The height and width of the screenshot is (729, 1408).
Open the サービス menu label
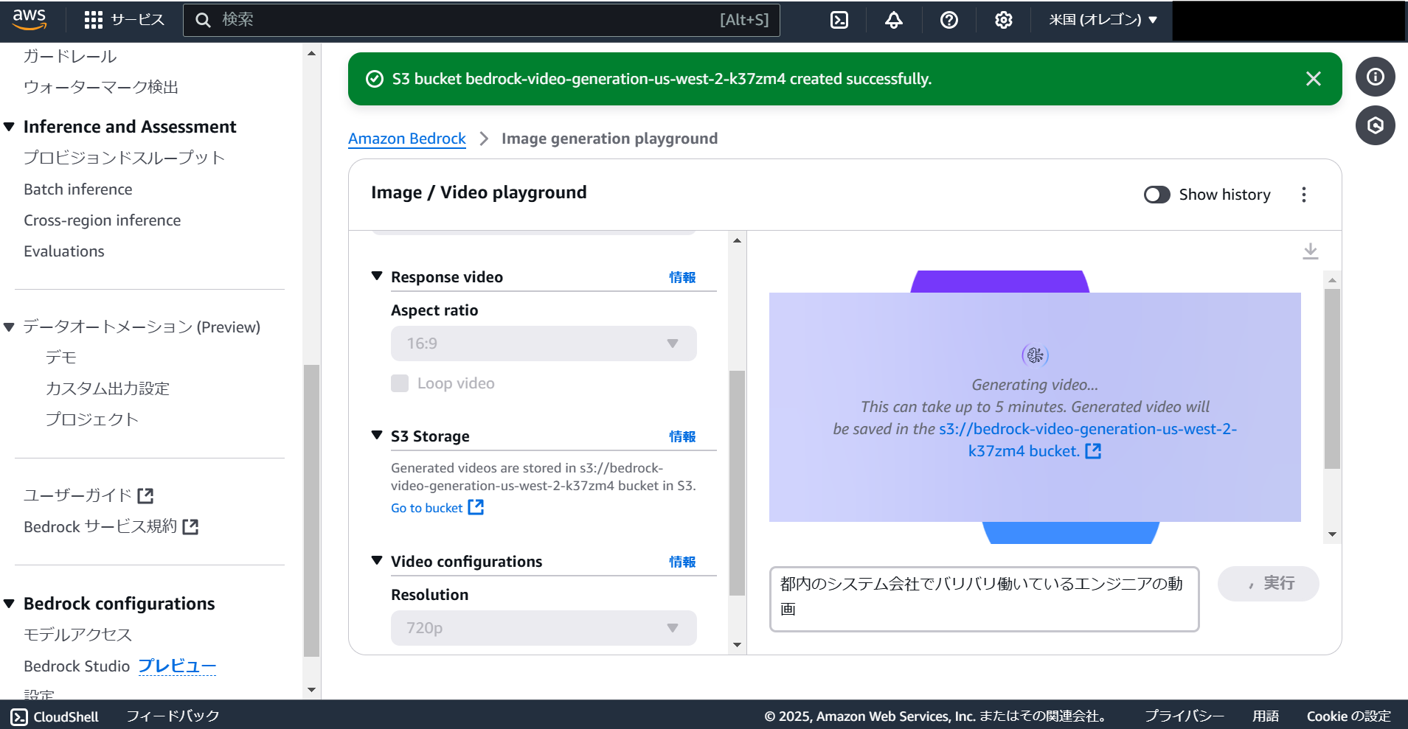(x=138, y=20)
